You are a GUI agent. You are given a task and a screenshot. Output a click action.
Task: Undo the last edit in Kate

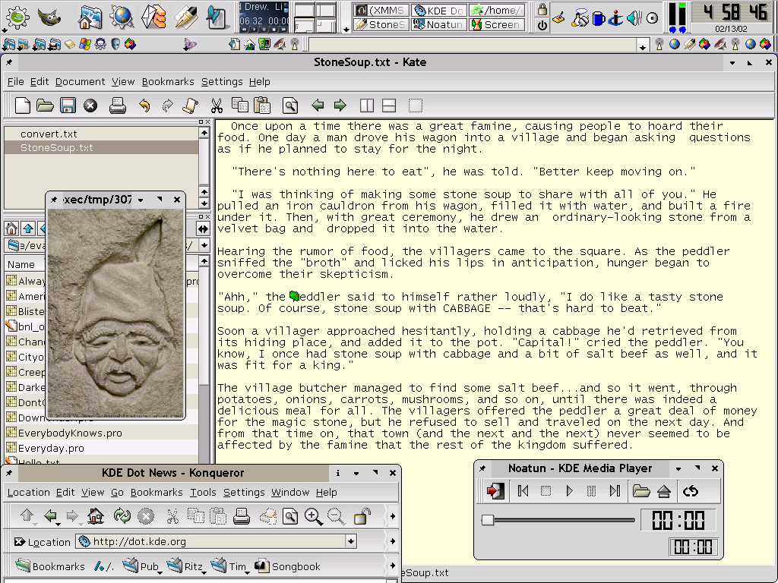(144, 106)
